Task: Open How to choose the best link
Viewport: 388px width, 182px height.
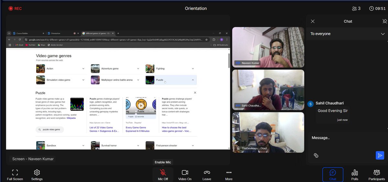Action: pyautogui.click(x=177, y=129)
